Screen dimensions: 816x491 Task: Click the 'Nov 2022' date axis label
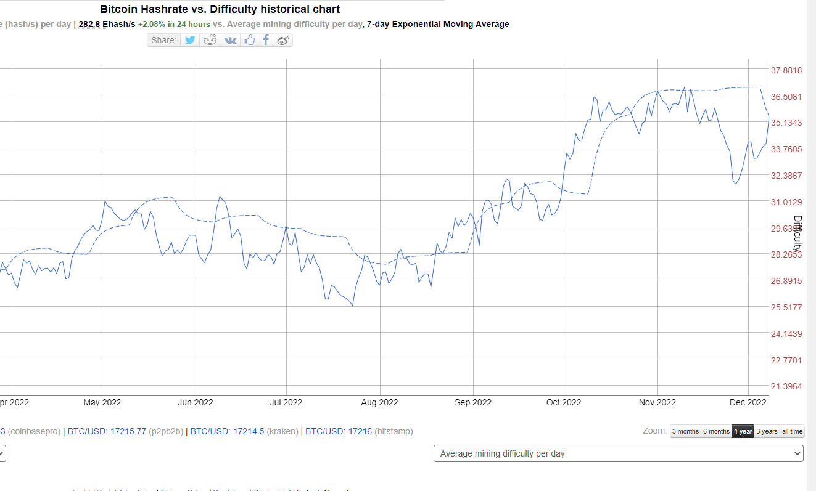pyautogui.click(x=657, y=402)
